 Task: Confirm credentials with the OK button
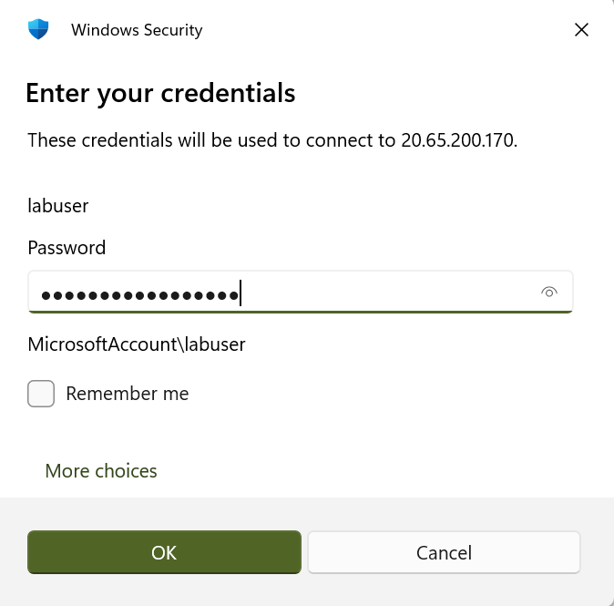pyautogui.click(x=164, y=552)
